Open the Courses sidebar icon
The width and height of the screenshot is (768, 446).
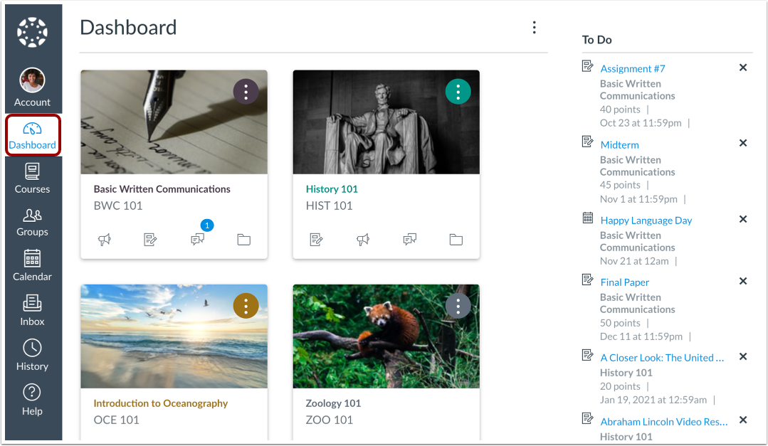pyautogui.click(x=32, y=177)
